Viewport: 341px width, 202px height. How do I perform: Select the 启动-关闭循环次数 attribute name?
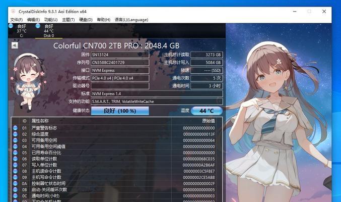(49, 189)
